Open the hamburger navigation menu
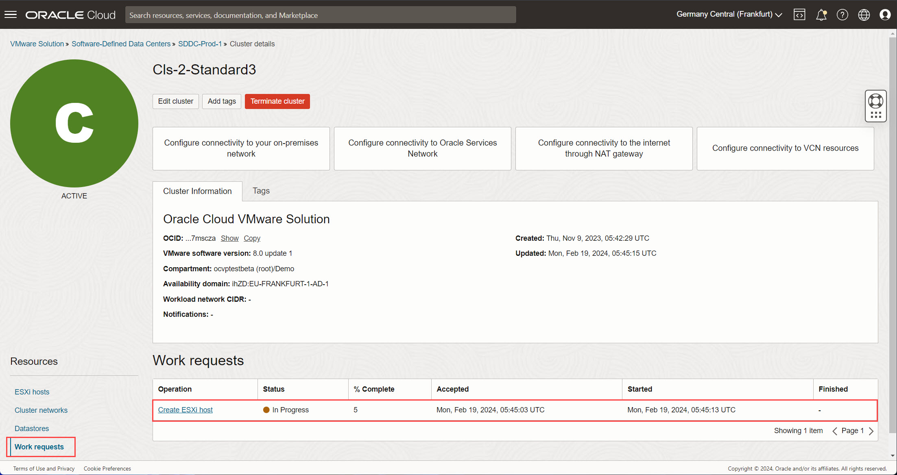The height and width of the screenshot is (475, 897). click(11, 15)
